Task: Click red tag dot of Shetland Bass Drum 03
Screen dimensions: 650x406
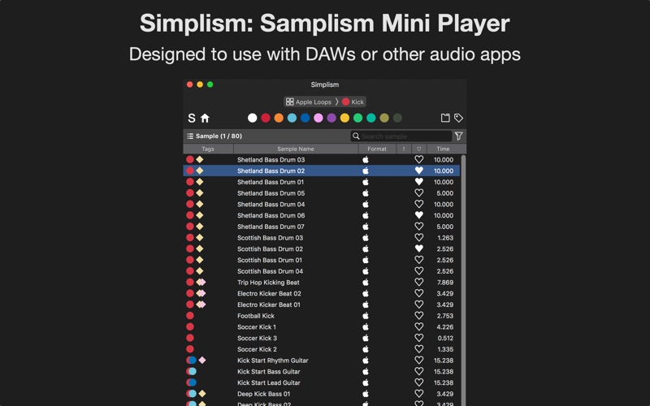Action: pyautogui.click(x=190, y=159)
